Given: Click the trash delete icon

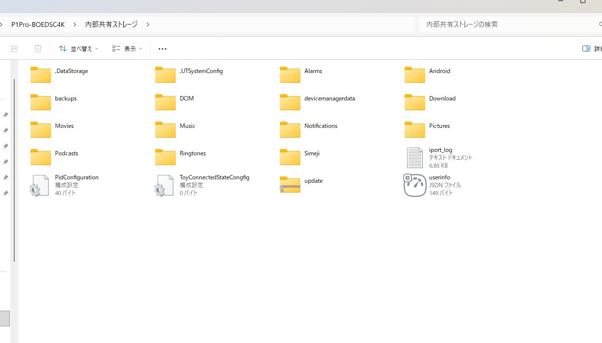Looking at the screenshot, I should point(38,49).
